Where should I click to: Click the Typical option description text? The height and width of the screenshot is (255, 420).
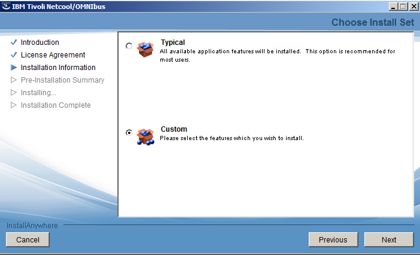point(277,56)
